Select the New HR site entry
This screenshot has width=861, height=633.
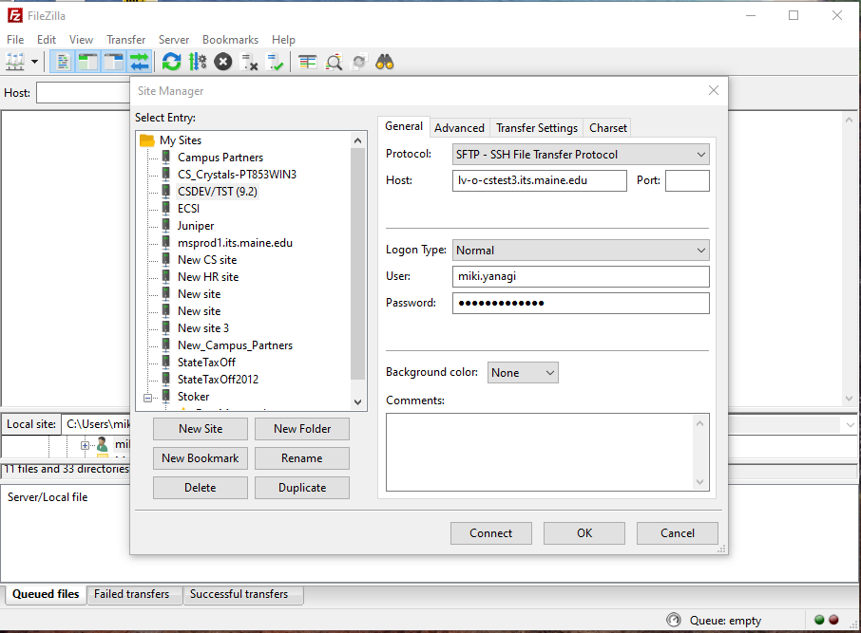point(208,276)
